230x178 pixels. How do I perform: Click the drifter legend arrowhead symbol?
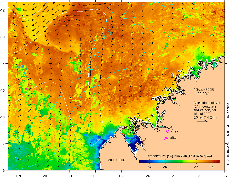coord(166,138)
